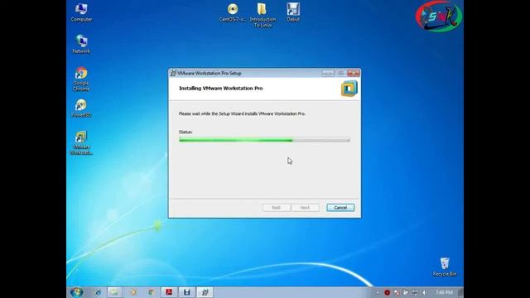Screen dimensions: 530x298
Task: Click the 'Status:' label
Action: pos(185,132)
